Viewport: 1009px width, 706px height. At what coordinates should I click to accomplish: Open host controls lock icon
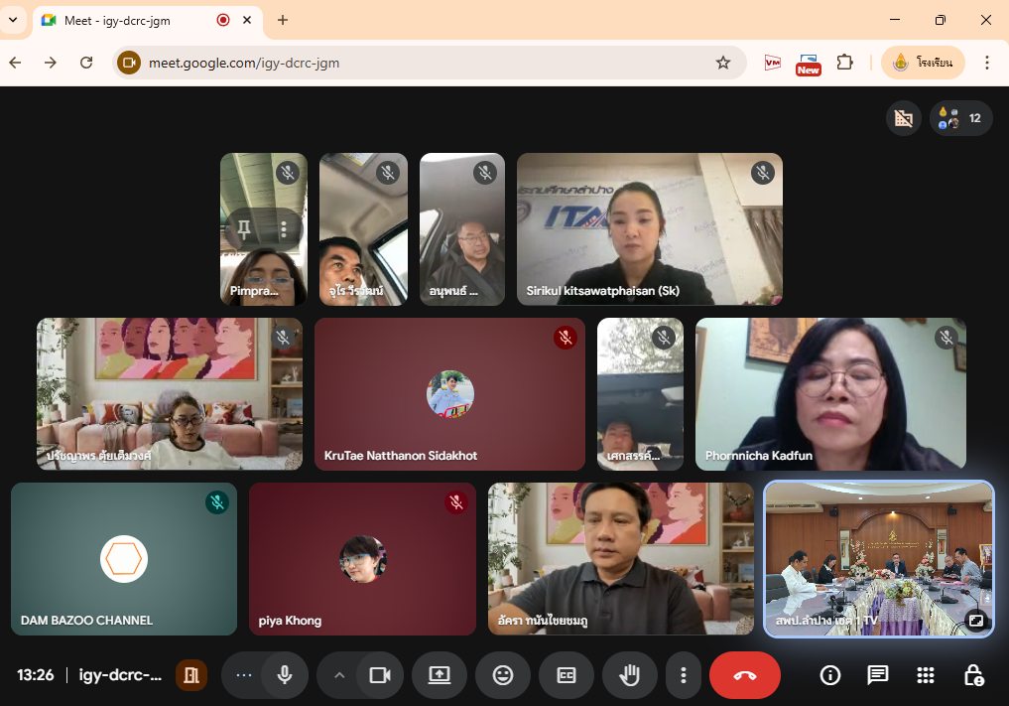(x=973, y=675)
